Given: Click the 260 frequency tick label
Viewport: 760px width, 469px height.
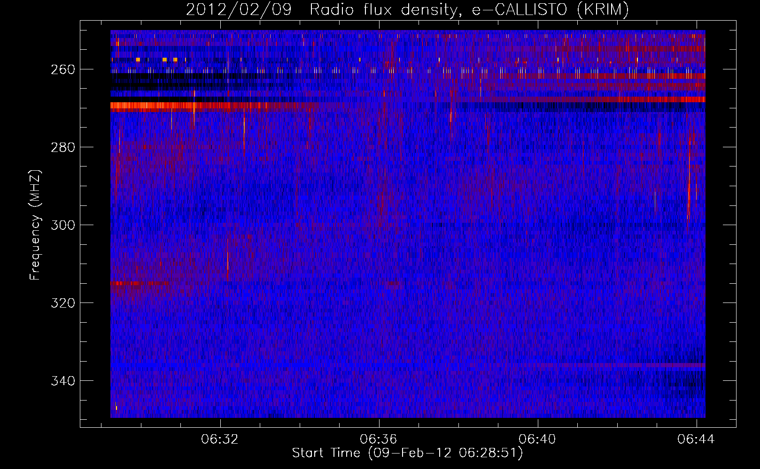Looking at the screenshot, I should [x=63, y=70].
